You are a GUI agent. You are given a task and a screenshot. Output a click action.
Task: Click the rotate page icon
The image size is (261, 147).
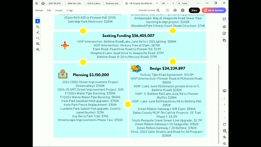[225, 125]
